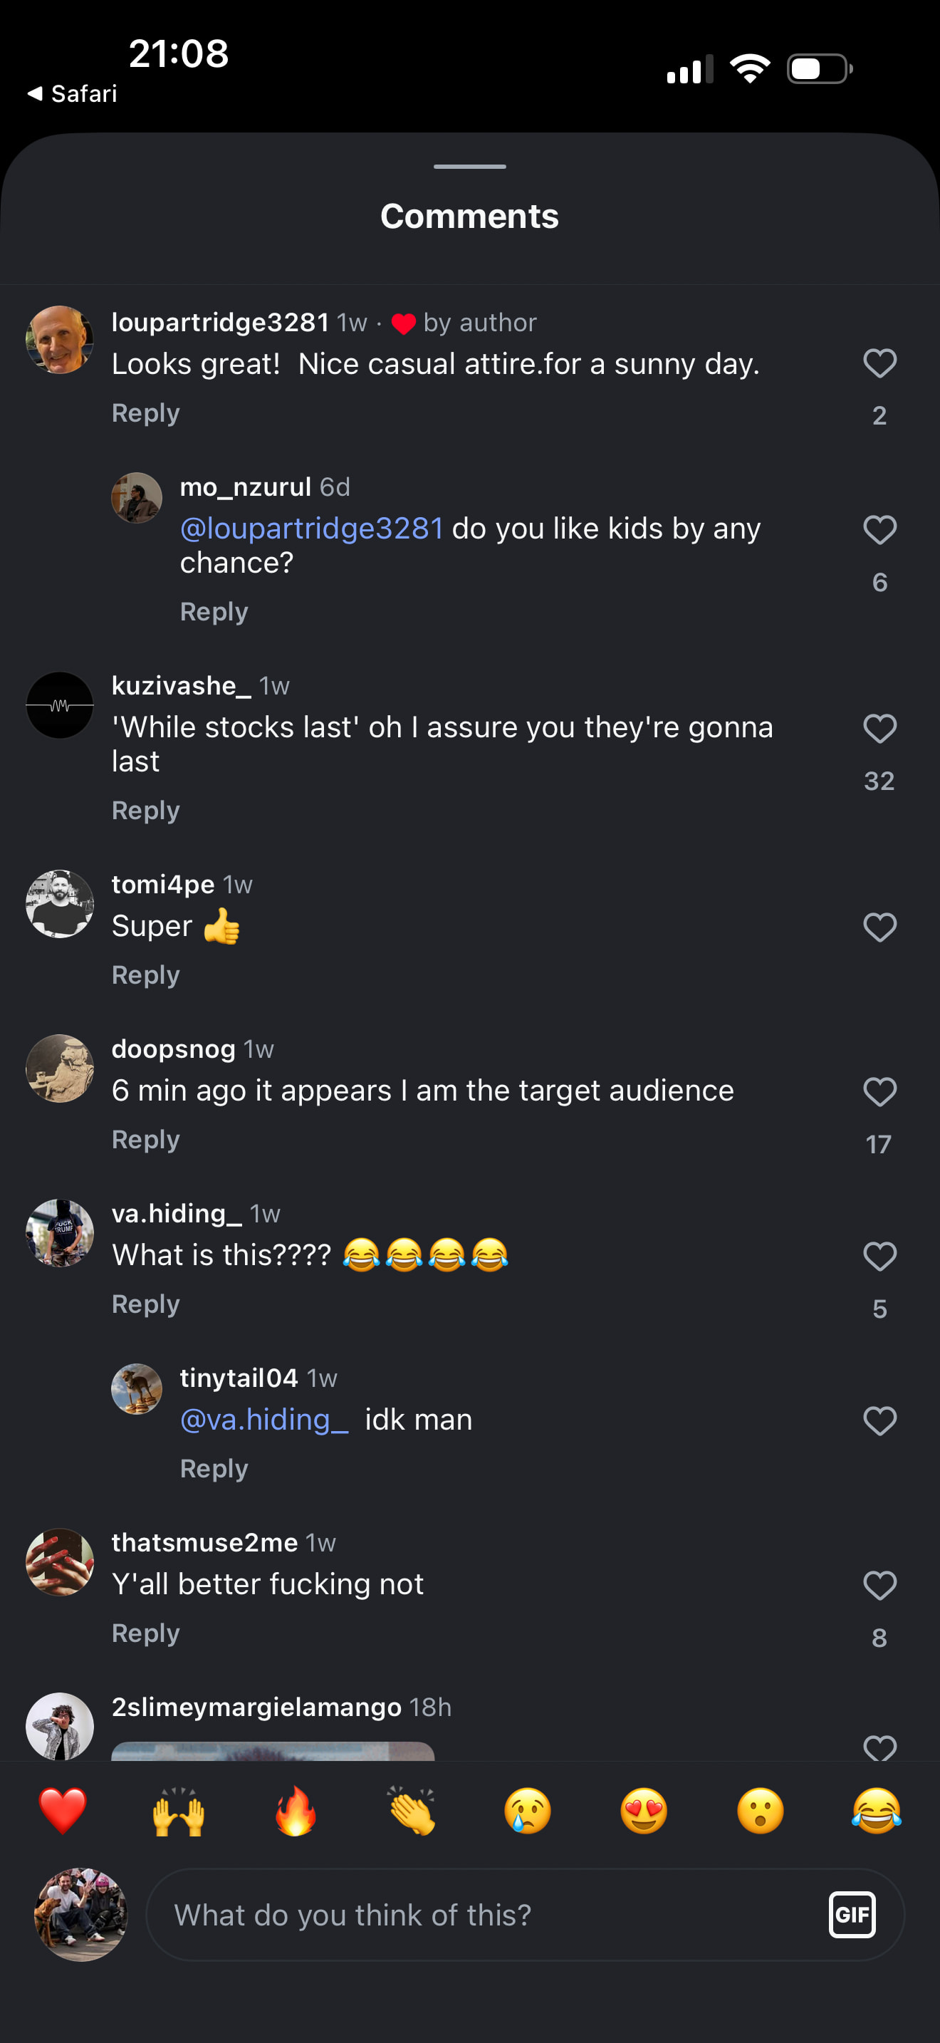Screen dimensions: 940x2043
Task: Send the raised hands emoji reaction
Action: [178, 1811]
